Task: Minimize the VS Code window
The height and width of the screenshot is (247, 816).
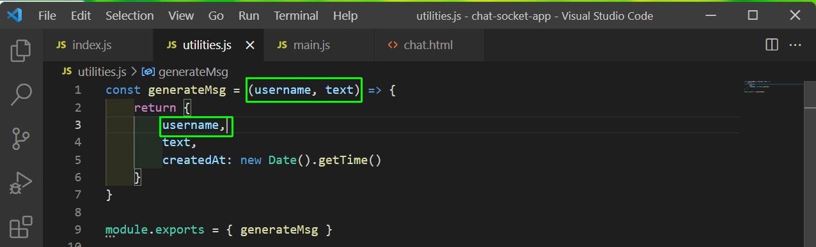Action: (x=711, y=15)
